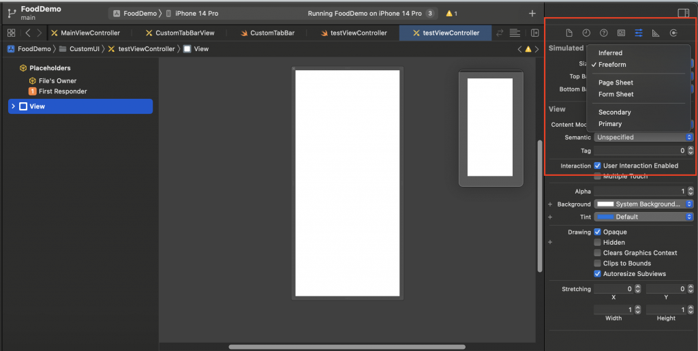Hide the inspectors panel using the sidebar icon
The width and height of the screenshot is (698, 351).
683,14
